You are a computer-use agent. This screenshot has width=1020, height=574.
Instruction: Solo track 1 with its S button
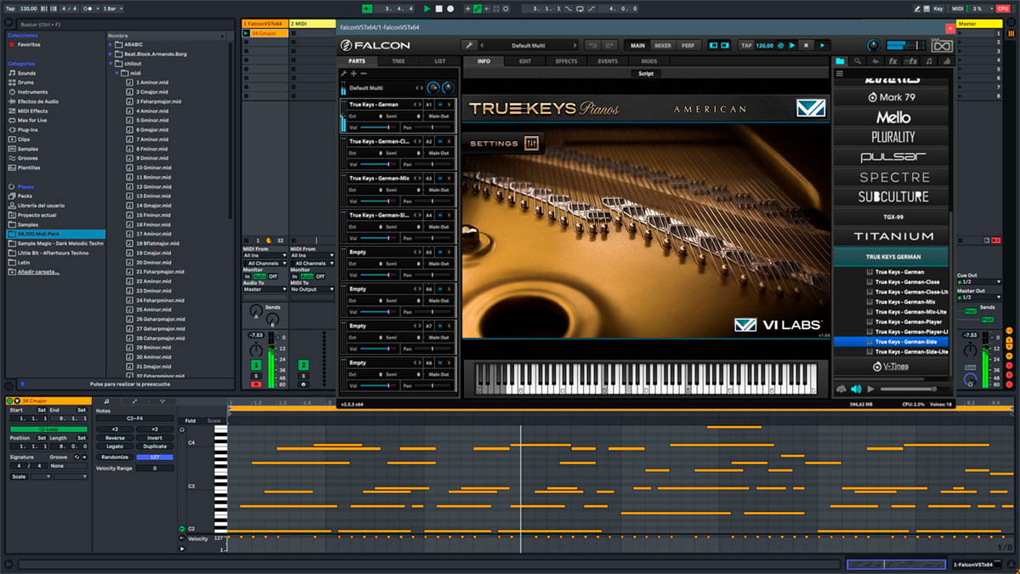256,376
